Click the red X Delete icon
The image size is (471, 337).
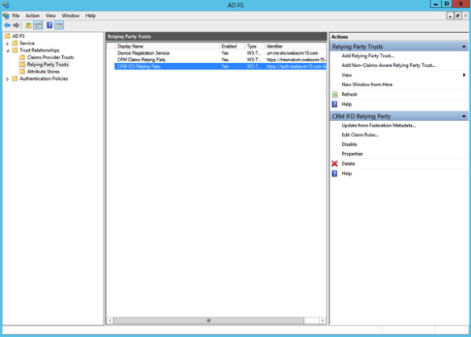pyautogui.click(x=335, y=164)
